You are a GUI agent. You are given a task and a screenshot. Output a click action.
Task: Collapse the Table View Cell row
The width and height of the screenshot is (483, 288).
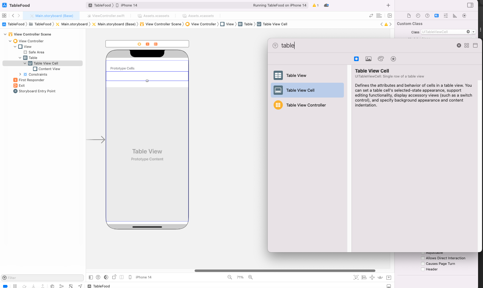click(25, 63)
